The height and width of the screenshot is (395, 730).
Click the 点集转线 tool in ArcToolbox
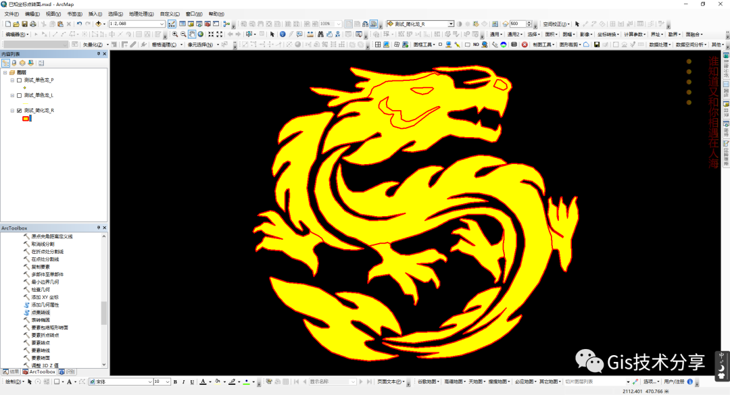point(41,313)
